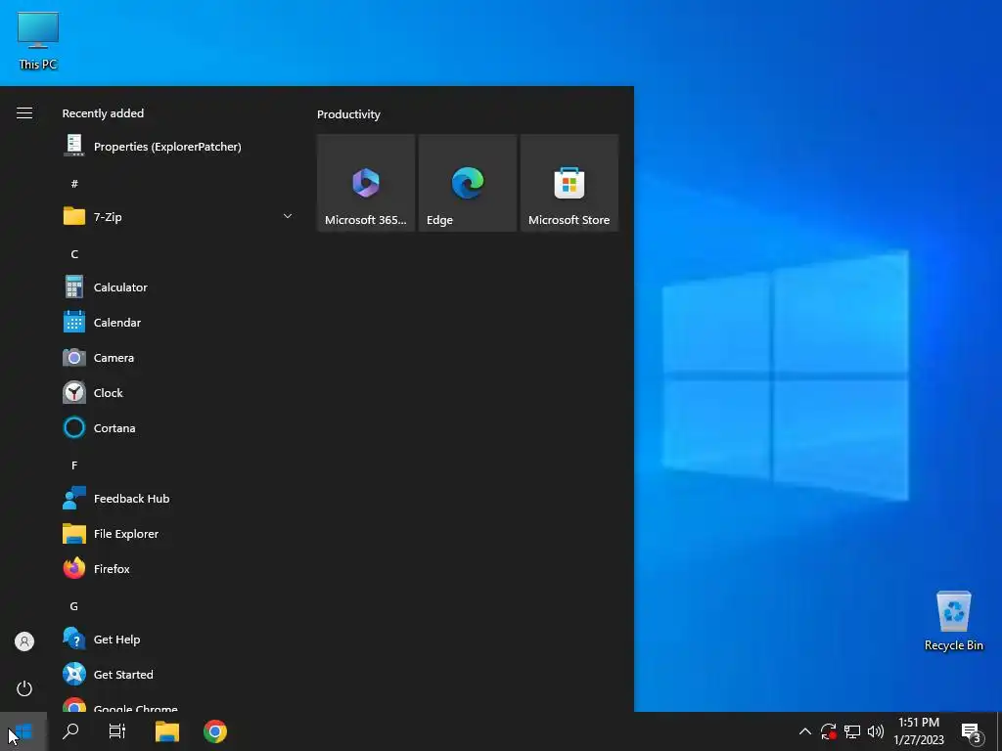1002x751 pixels.
Task: Launch Calculator from the app list
Action: pos(178,287)
